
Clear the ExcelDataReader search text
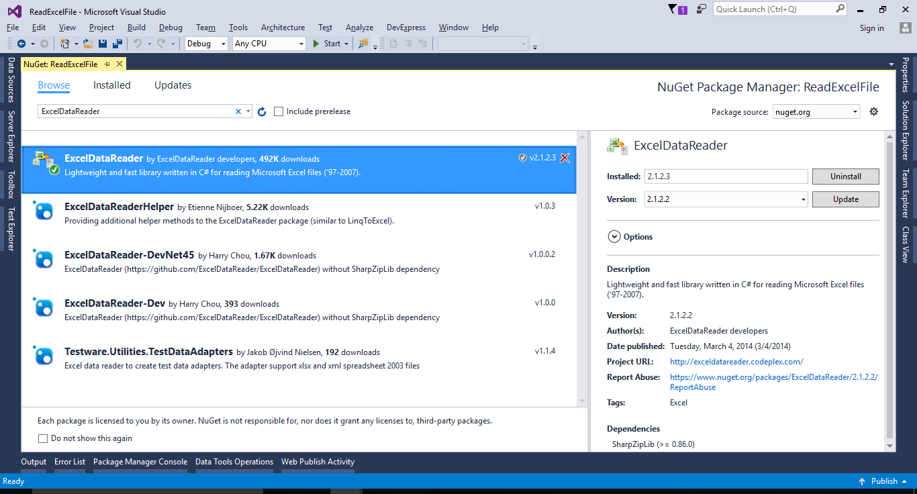click(238, 111)
